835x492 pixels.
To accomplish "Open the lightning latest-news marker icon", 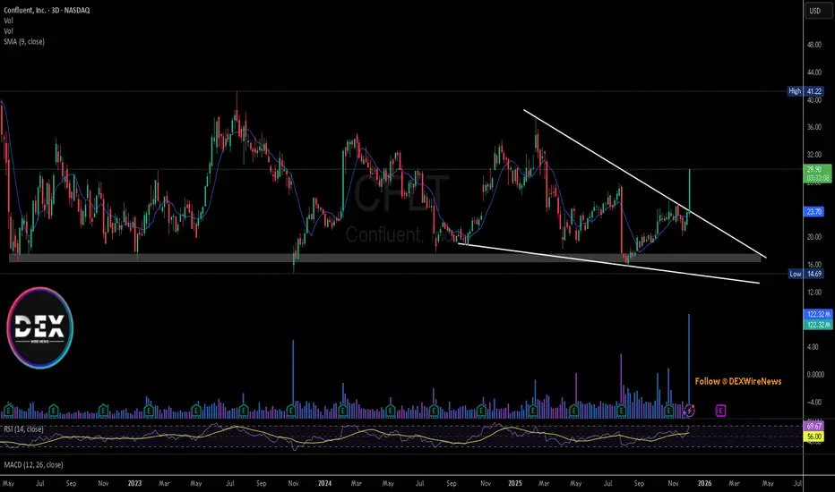I will (x=689, y=410).
